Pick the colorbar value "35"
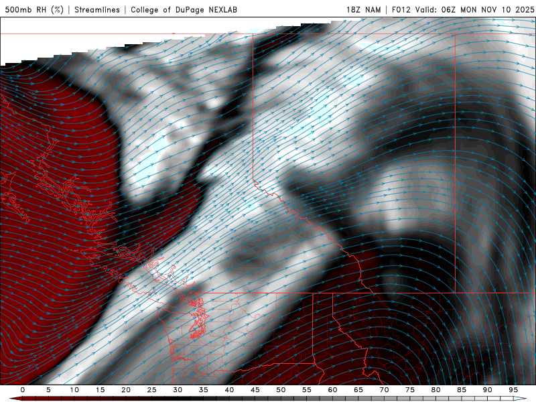This screenshot has width=536, height=402. coord(204,390)
